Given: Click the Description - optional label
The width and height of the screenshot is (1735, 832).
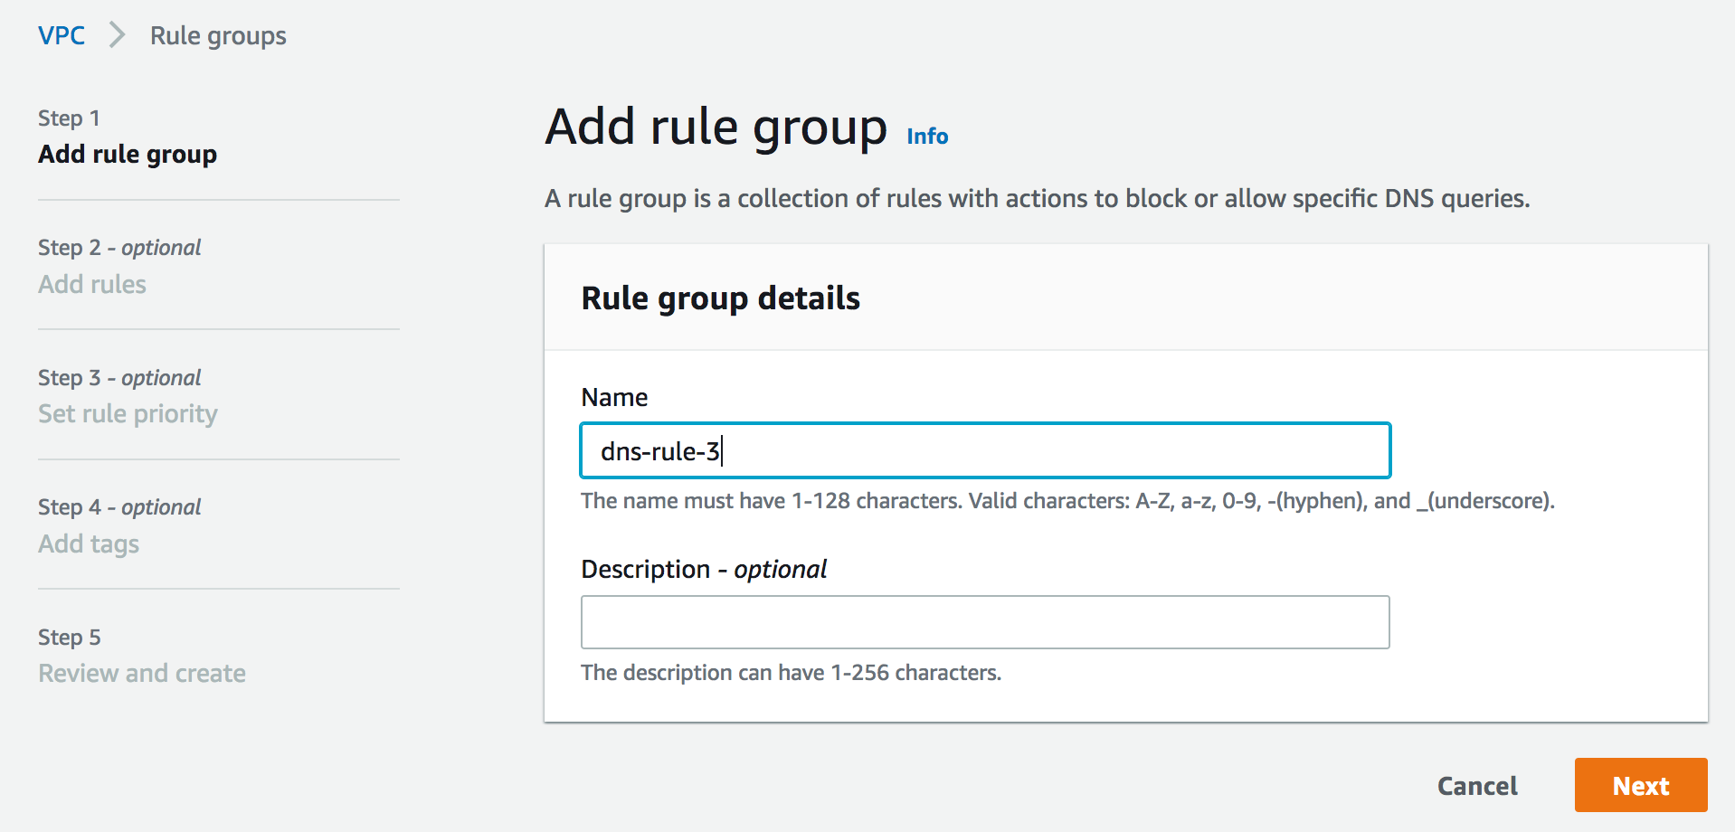Looking at the screenshot, I should pos(704,570).
